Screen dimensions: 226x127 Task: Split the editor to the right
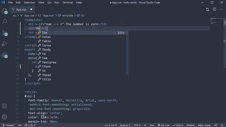[214, 10]
